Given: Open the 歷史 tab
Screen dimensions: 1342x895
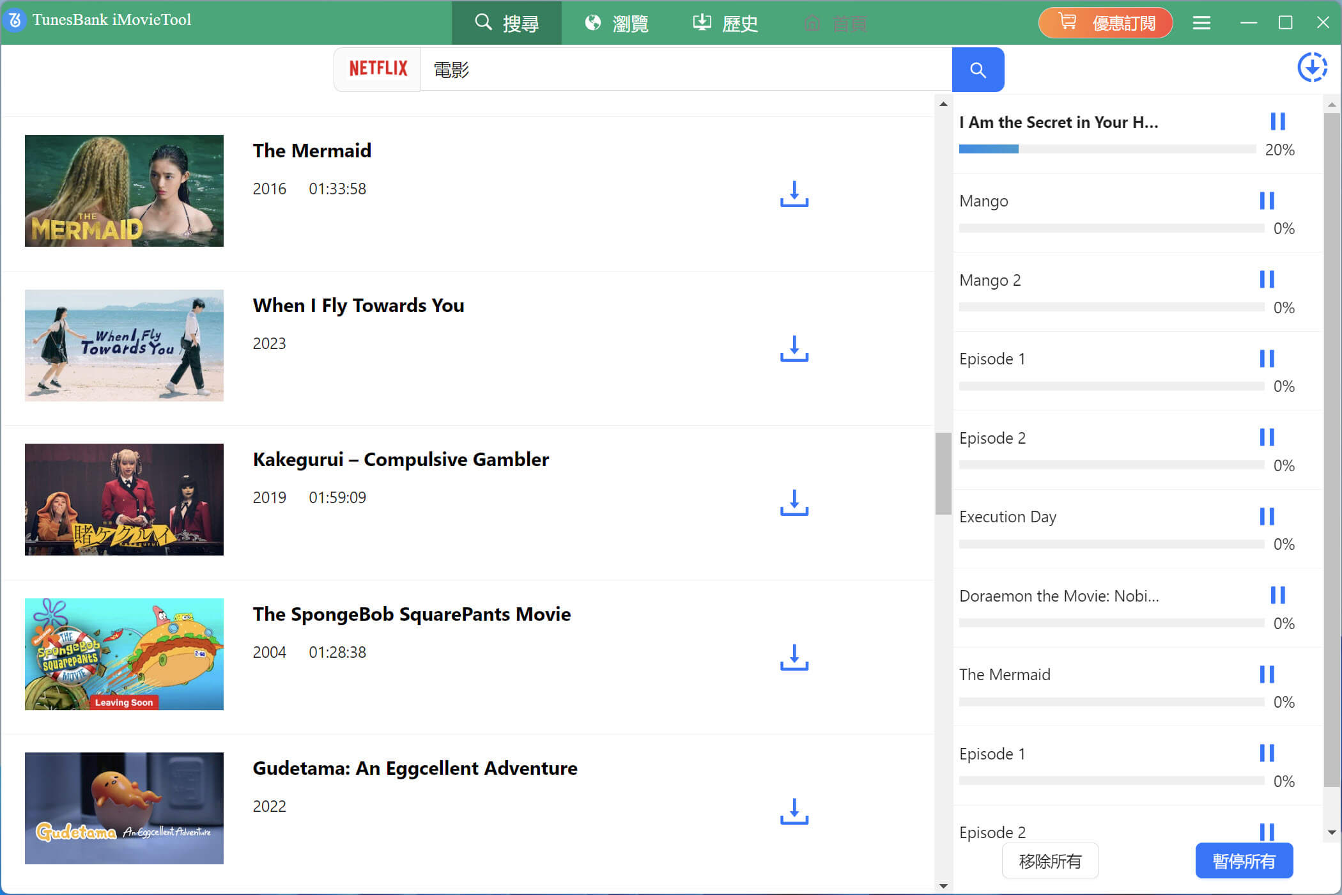Looking at the screenshot, I should (725, 23).
